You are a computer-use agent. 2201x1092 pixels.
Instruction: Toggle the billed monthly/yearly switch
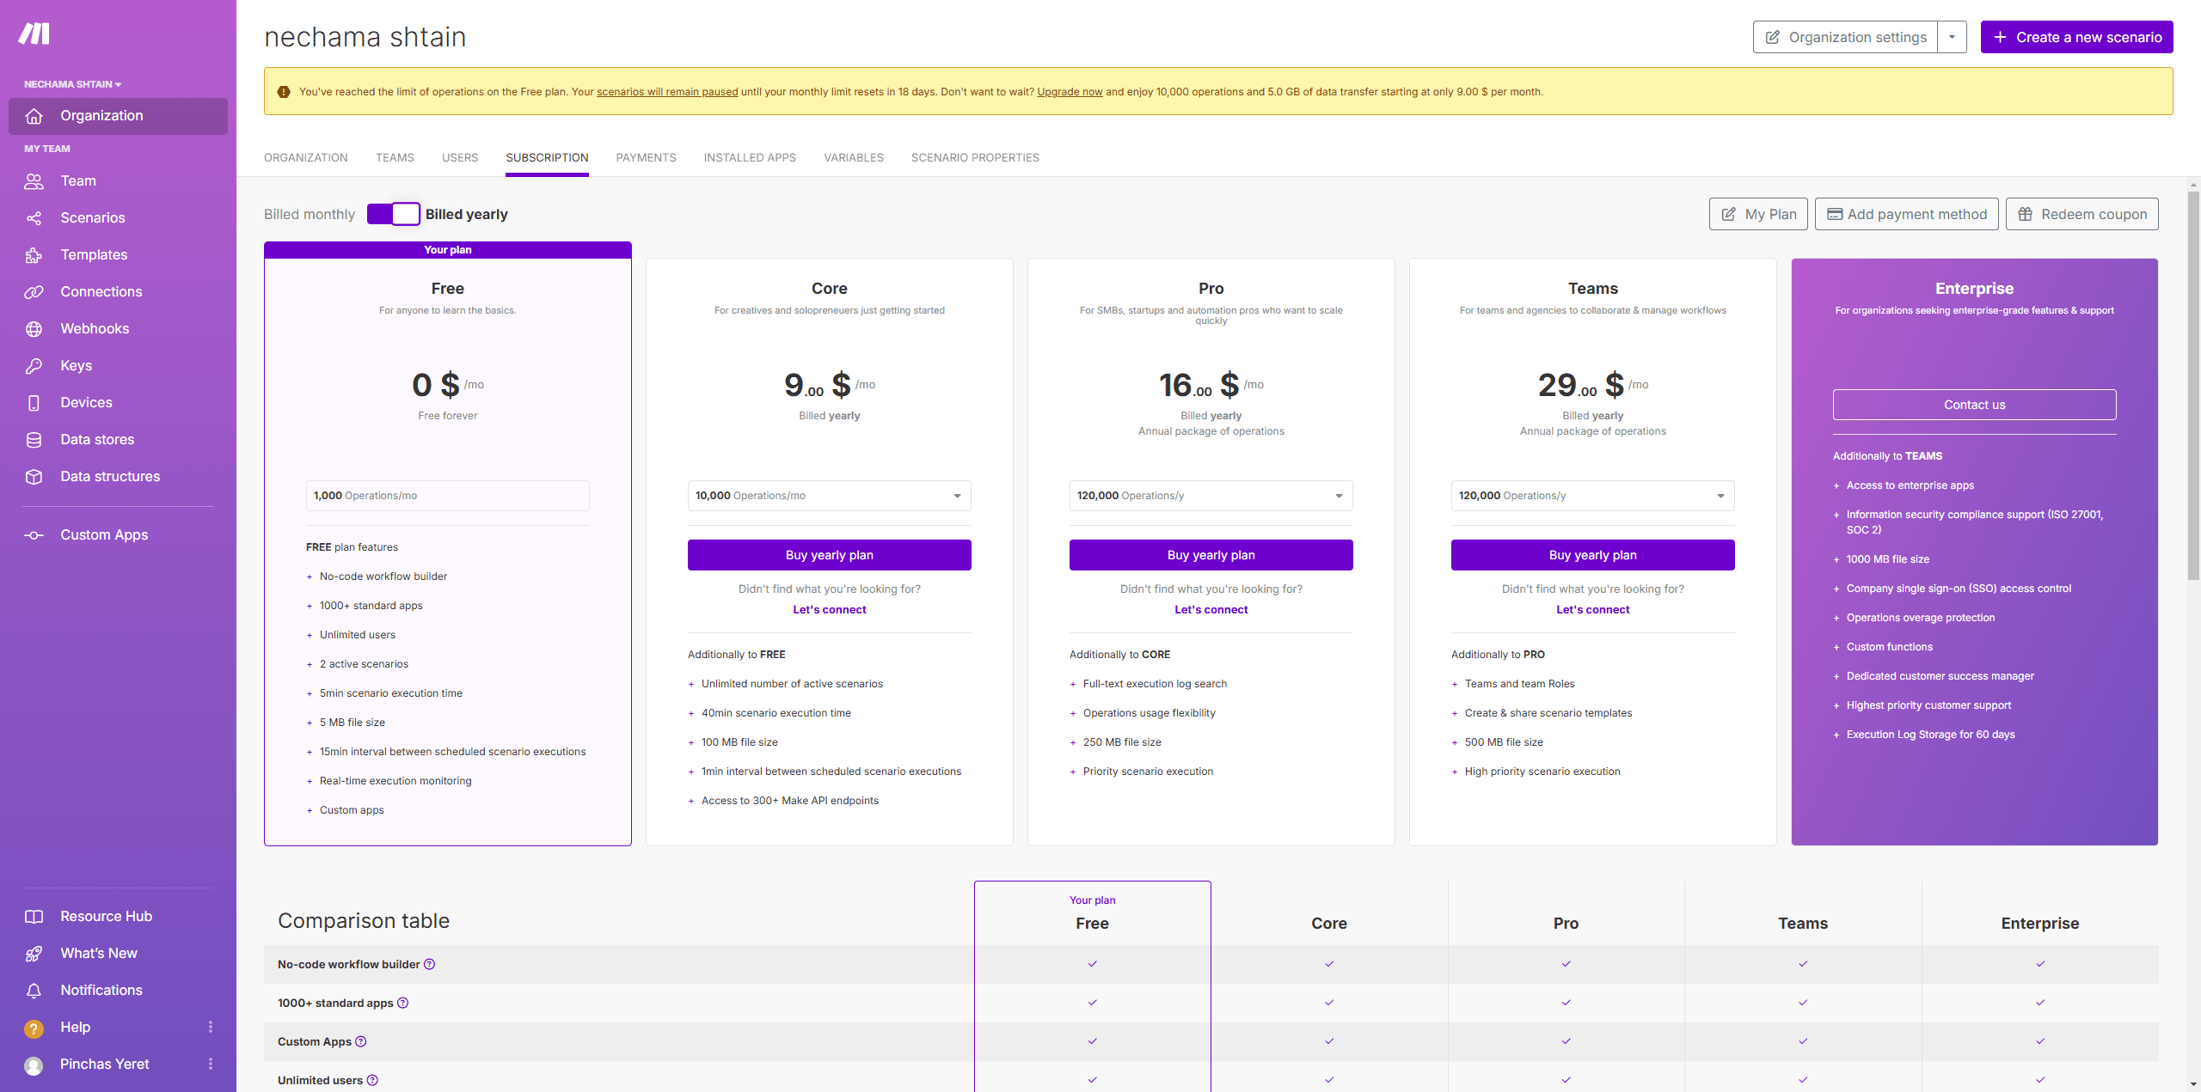click(393, 214)
